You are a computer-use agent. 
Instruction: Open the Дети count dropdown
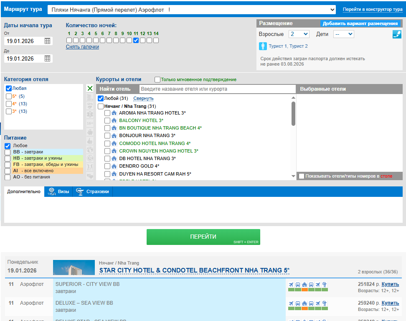click(x=343, y=34)
